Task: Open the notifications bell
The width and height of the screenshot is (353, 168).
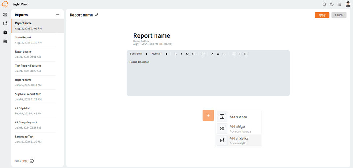Action: click(x=324, y=4)
